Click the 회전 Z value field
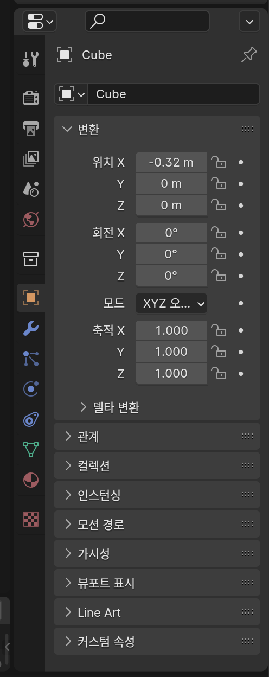269x677 pixels. (171, 276)
